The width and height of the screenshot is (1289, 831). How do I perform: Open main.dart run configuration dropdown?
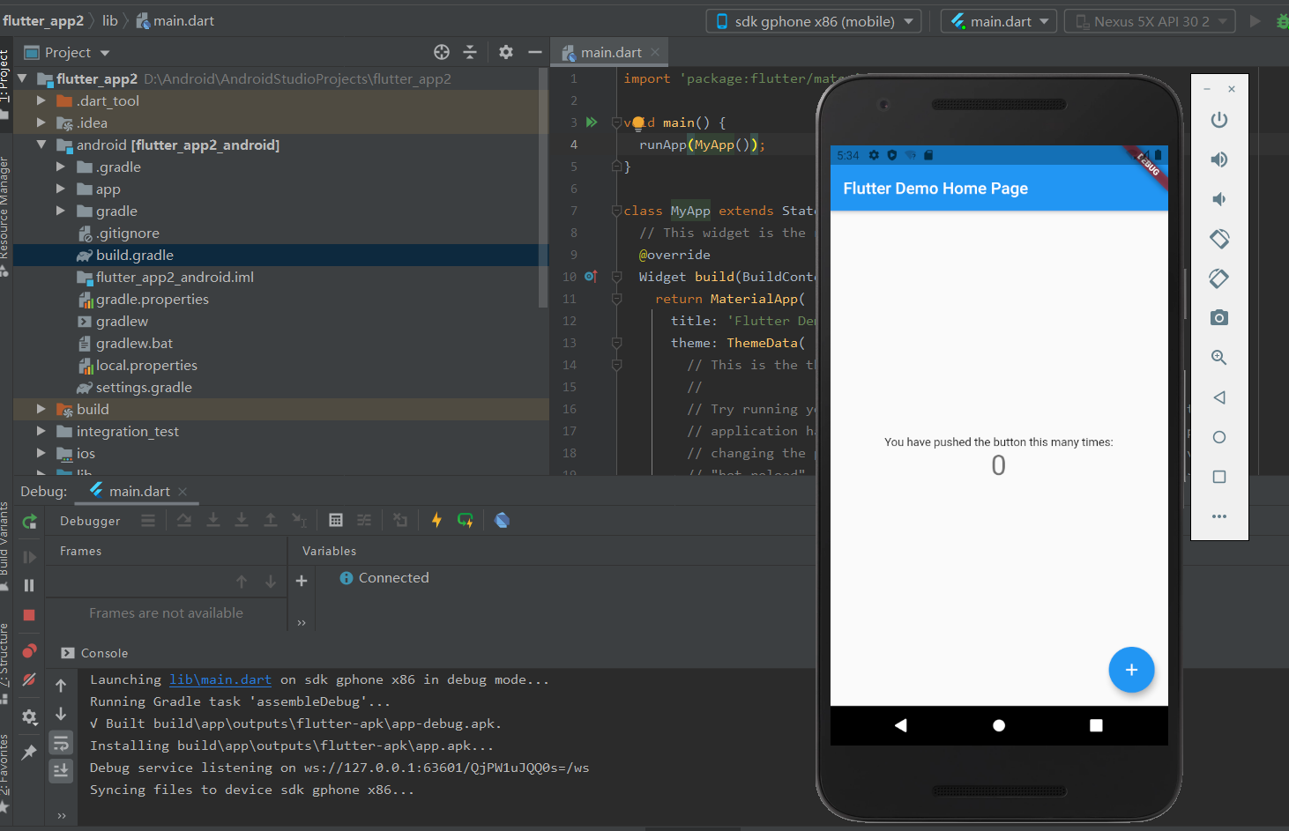click(x=999, y=21)
